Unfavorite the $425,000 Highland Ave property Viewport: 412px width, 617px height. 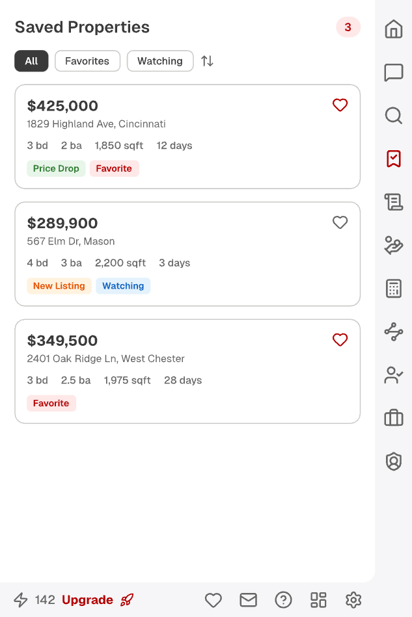pos(340,105)
